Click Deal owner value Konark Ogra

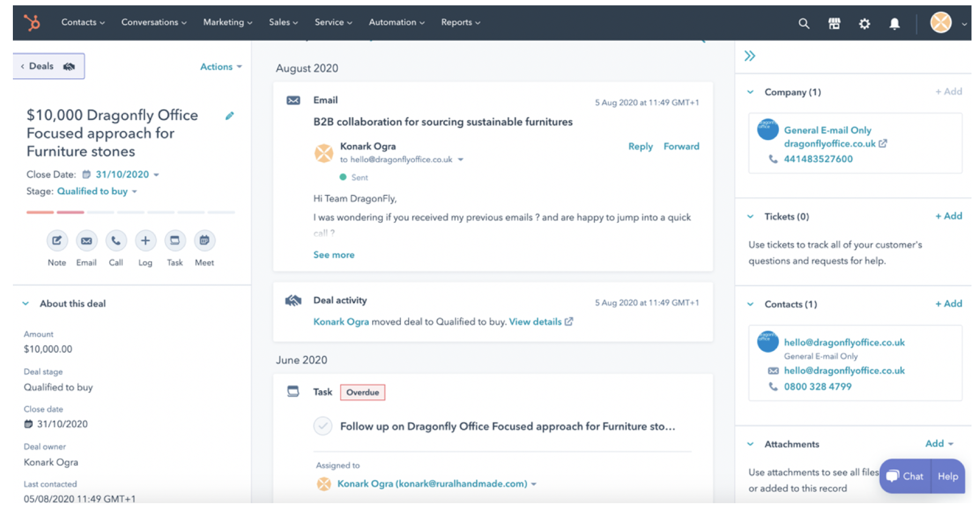[x=51, y=462]
